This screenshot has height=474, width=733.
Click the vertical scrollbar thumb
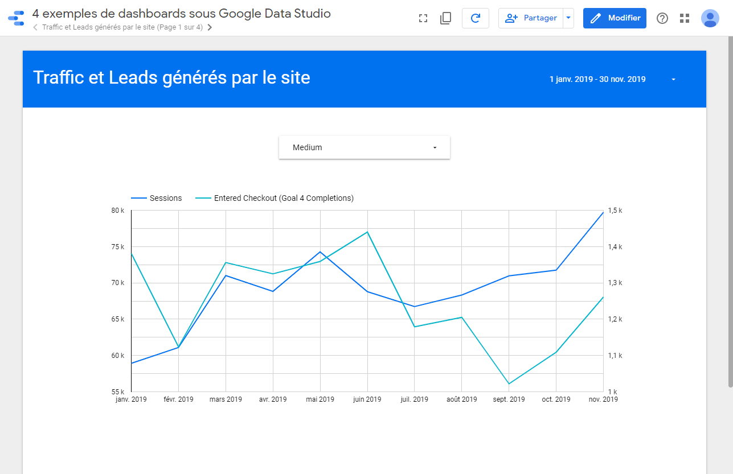click(730, 212)
